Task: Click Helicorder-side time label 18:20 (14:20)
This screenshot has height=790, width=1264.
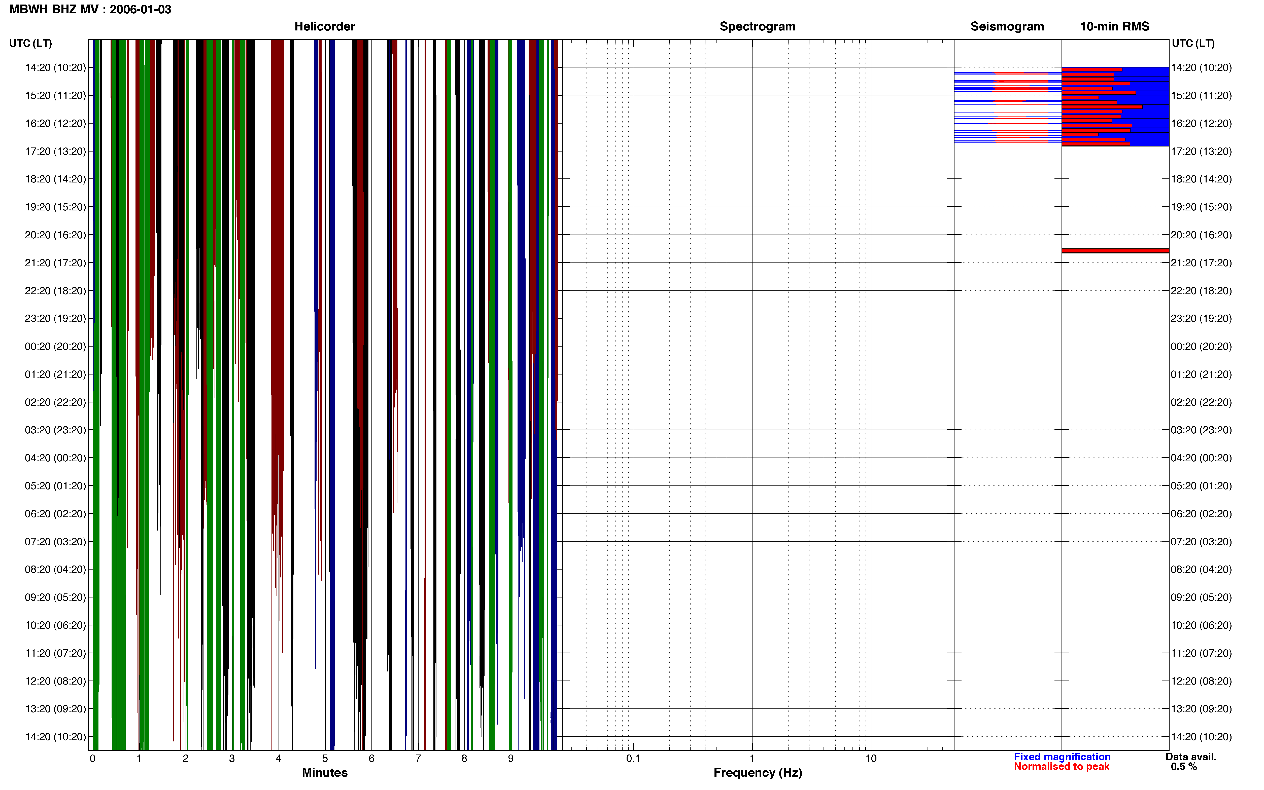Action: click(55, 179)
